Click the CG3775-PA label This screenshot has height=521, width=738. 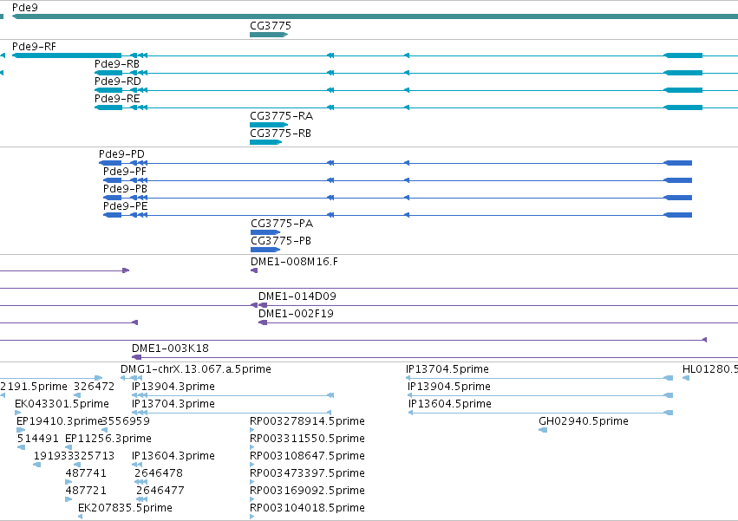[282, 223]
